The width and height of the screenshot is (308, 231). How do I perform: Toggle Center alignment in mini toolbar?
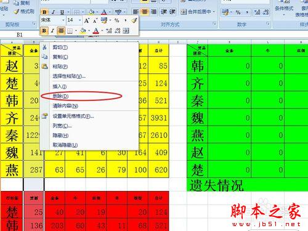pyautogui.click(x=61, y=31)
